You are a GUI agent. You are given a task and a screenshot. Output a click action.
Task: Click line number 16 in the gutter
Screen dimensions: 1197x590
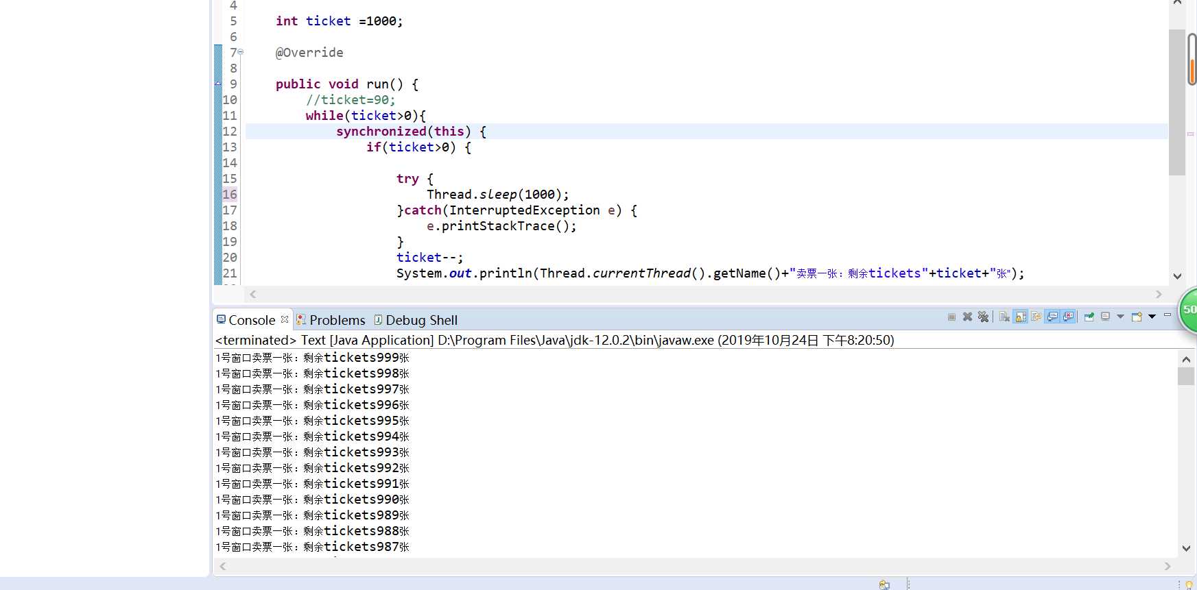click(x=230, y=194)
